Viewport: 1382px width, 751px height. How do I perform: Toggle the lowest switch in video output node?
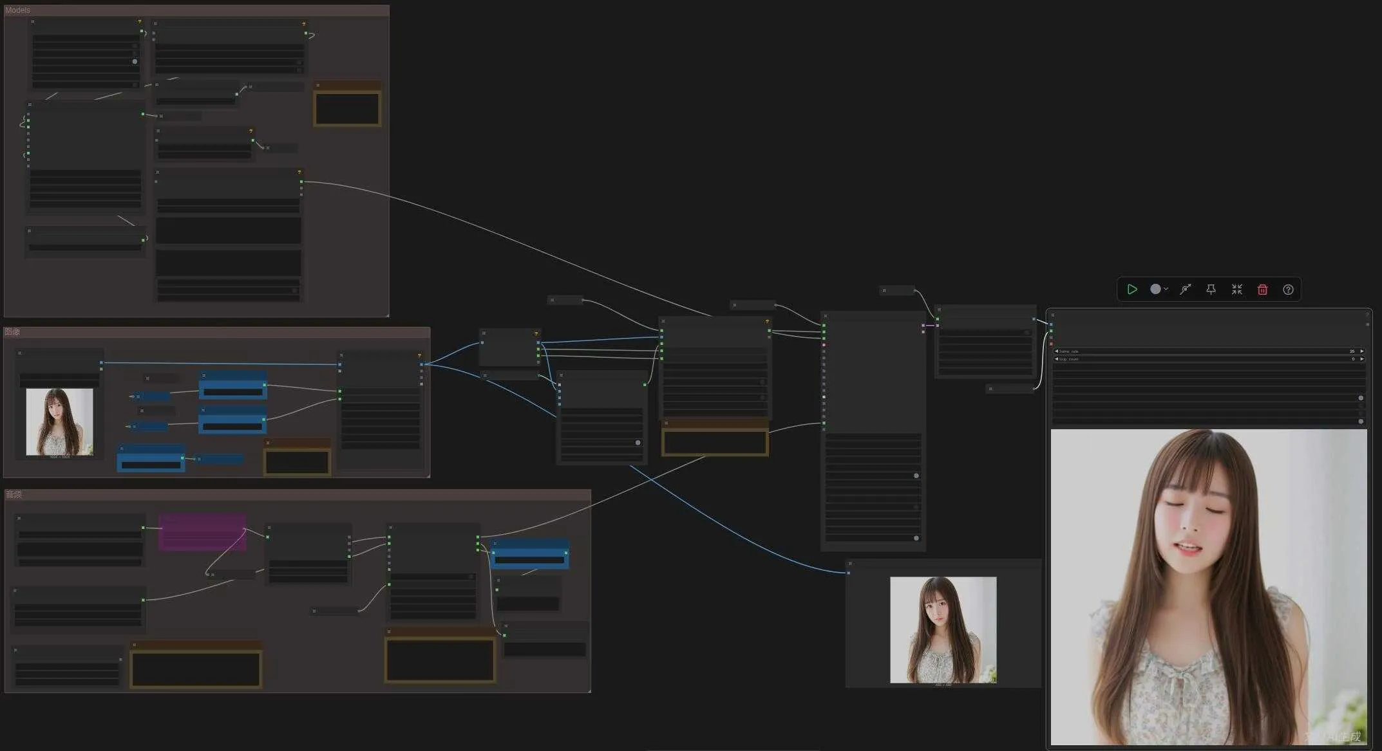(x=1360, y=422)
